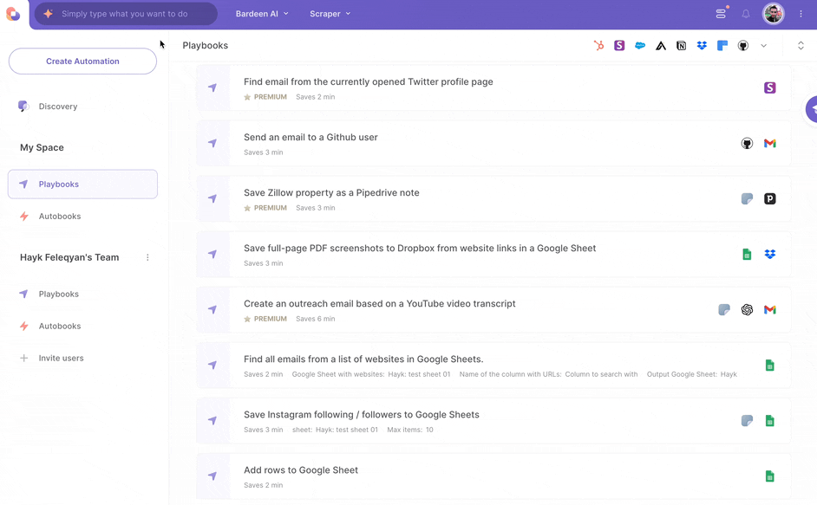Click the Discovery chat bubble icon
817x505 pixels.
(x=23, y=107)
